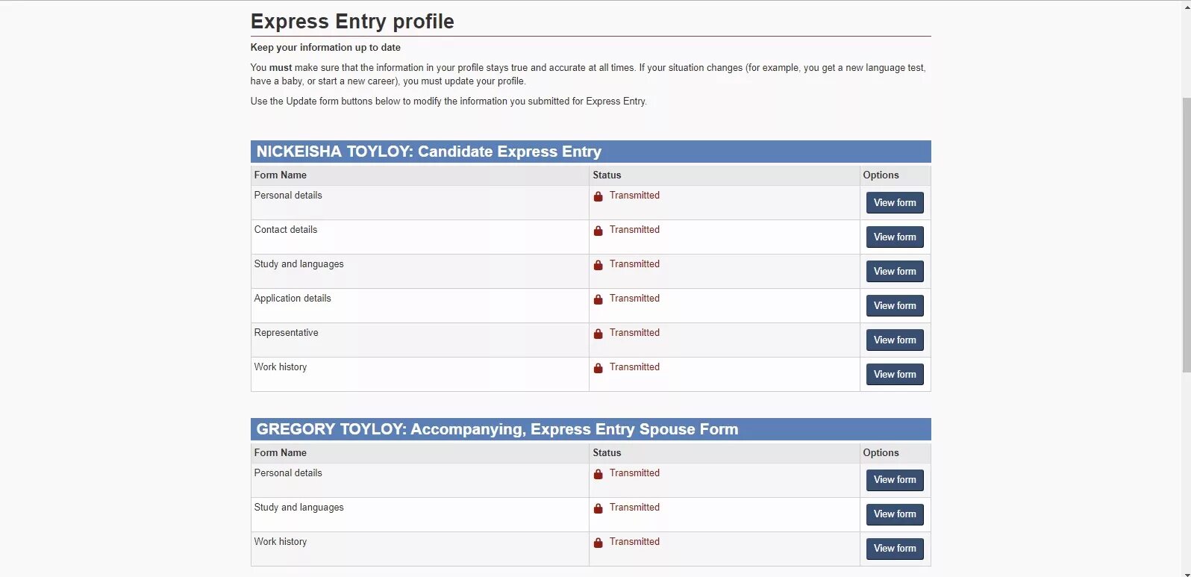View Nickeisha's Personal details form
Viewport: 1191px width, 577px height.
894,203
